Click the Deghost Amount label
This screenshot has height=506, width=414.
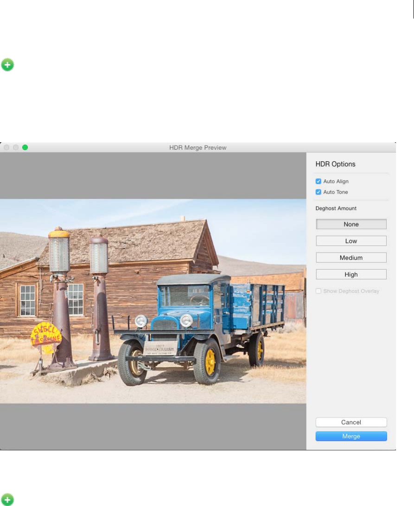pyautogui.click(x=336, y=209)
